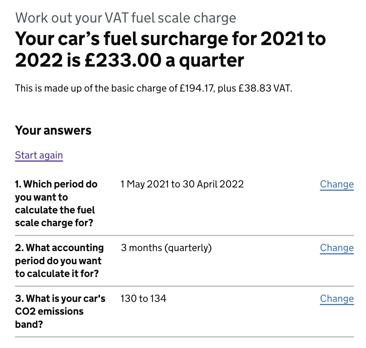
Task: Click the '130 to 134' emissions band value
Action: [x=143, y=299]
